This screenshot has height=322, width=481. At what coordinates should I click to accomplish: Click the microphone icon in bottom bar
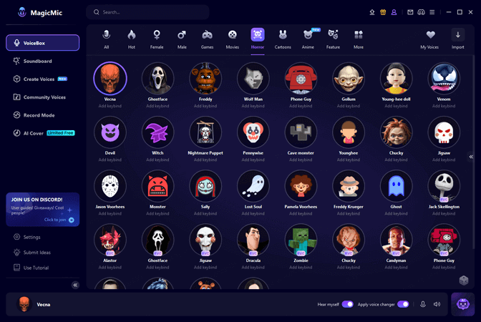pos(423,304)
